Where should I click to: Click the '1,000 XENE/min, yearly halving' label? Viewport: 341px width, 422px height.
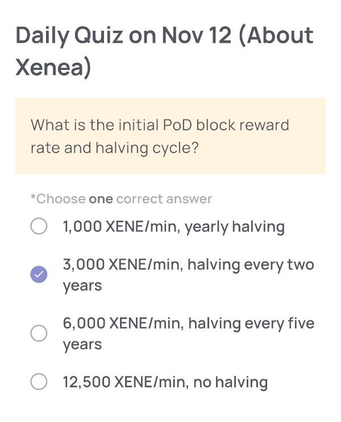pyautogui.click(x=173, y=226)
